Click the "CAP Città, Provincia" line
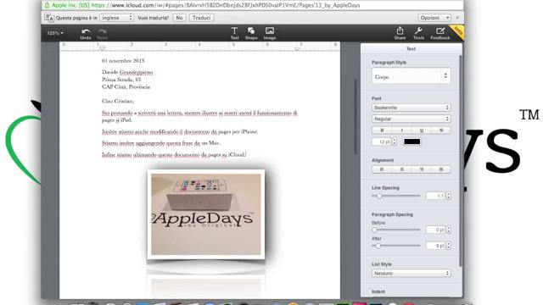The width and height of the screenshot is (543, 305). [x=126, y=86]
